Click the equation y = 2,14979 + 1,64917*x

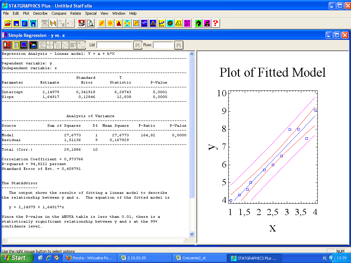pyautogui.click(x=36, y=207)
